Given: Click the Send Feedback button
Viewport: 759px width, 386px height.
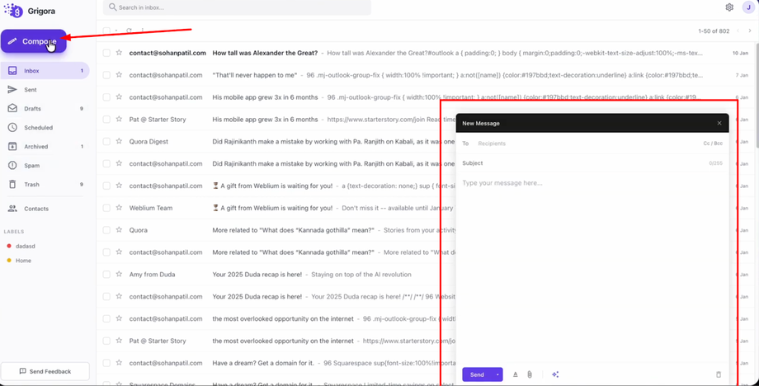Looking at the screenshot, I should (45, 371).
